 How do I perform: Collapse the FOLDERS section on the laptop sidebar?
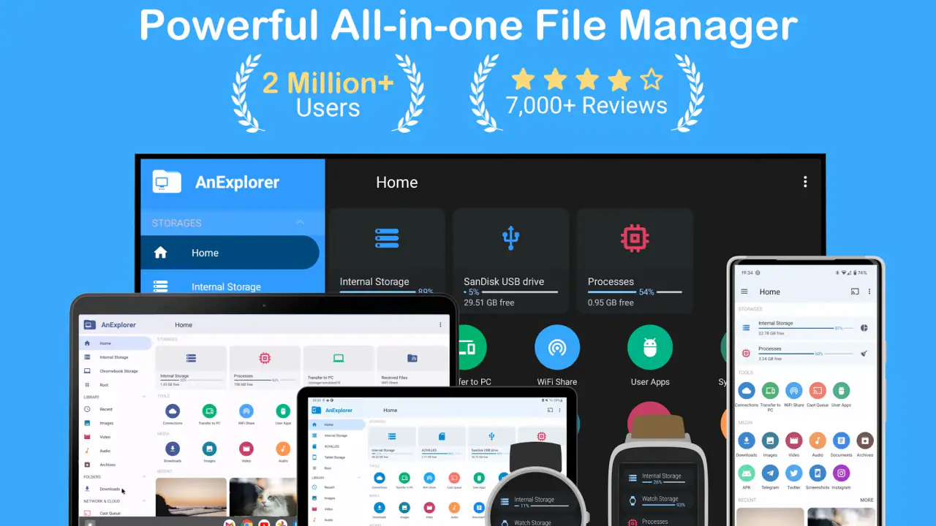(143, 477)
